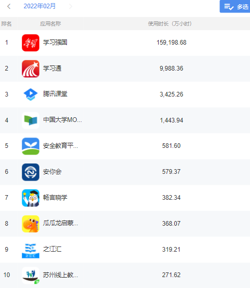The height and width of the screenshot is (288, 250).
Task: Click the 应用名称 column header
Action: (x=50, y=24)
